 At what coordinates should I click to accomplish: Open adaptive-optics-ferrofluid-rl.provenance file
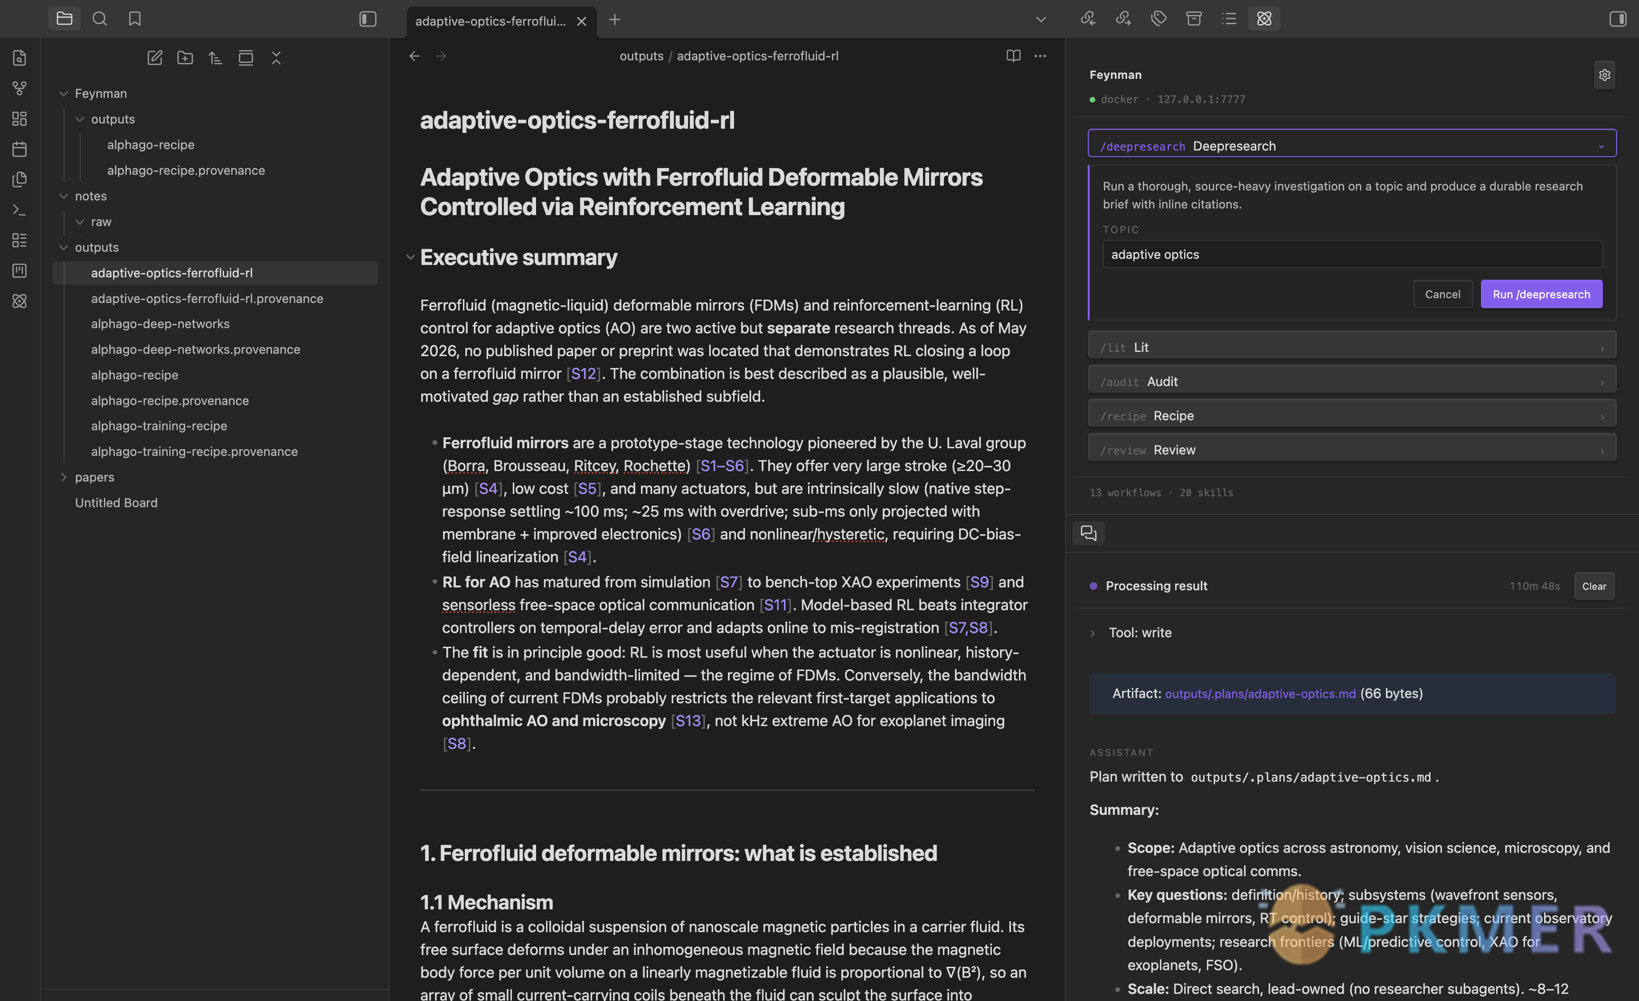tap(207, 299)
